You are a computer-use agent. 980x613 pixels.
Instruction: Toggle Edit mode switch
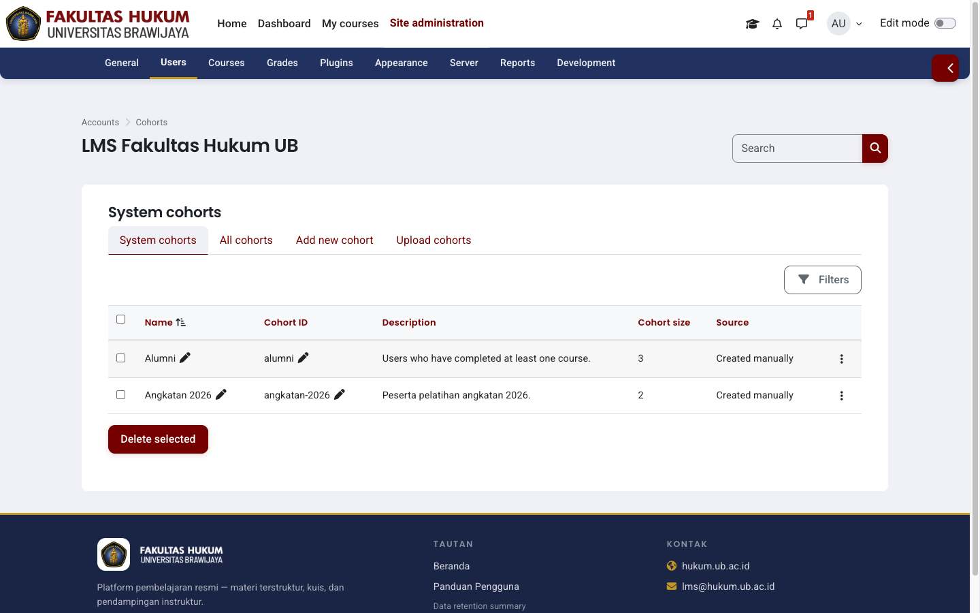click(945, 23)
